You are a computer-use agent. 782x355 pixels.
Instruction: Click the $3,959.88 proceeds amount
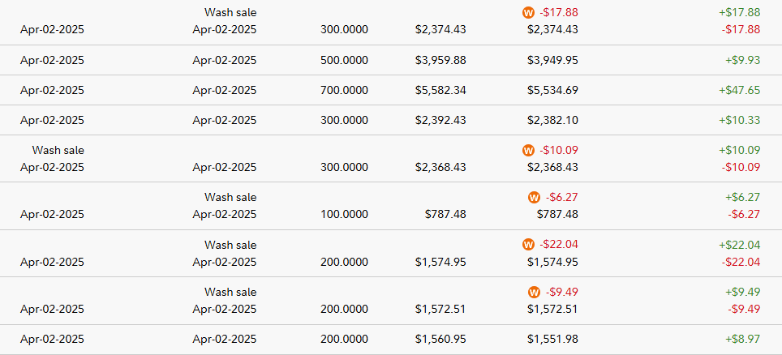[x=440, y=60]
